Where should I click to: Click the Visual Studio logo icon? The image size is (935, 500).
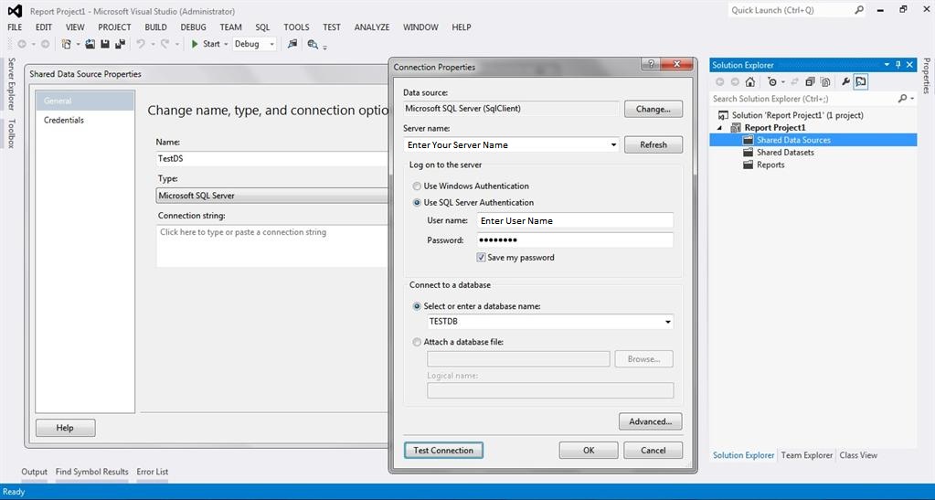(x=15, y=11)
